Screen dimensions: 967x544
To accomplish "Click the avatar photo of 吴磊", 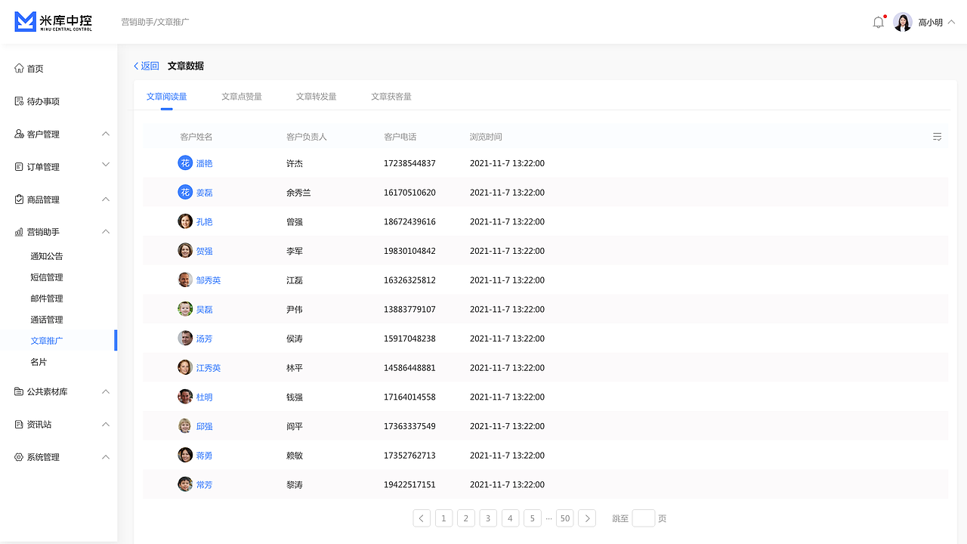I will point(185,309).
